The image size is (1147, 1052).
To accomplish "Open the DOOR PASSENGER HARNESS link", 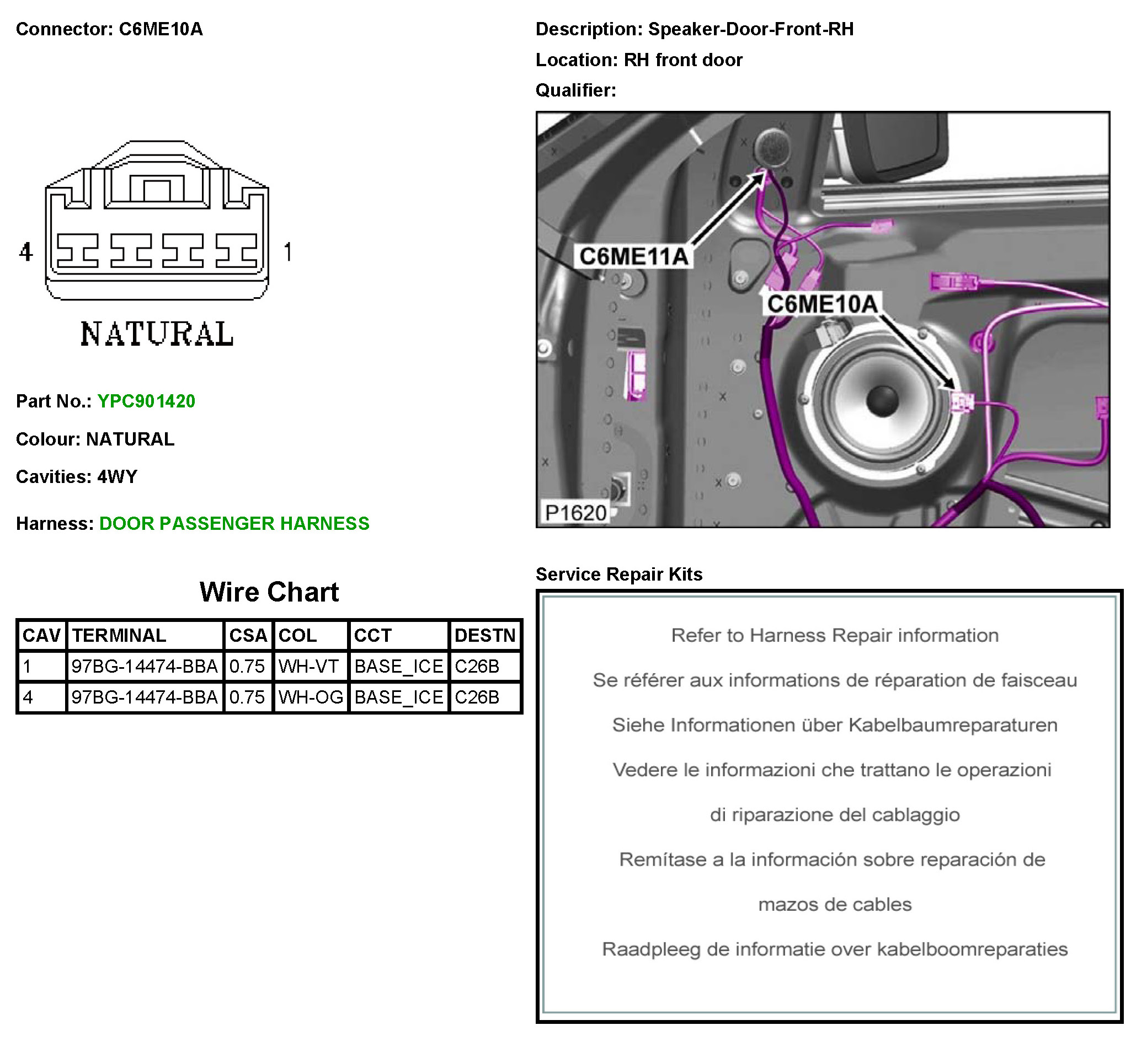I will [x=234, y=524].
